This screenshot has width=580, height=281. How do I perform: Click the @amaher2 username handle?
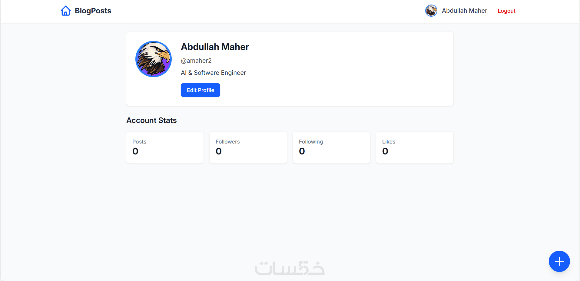(196, 61)
